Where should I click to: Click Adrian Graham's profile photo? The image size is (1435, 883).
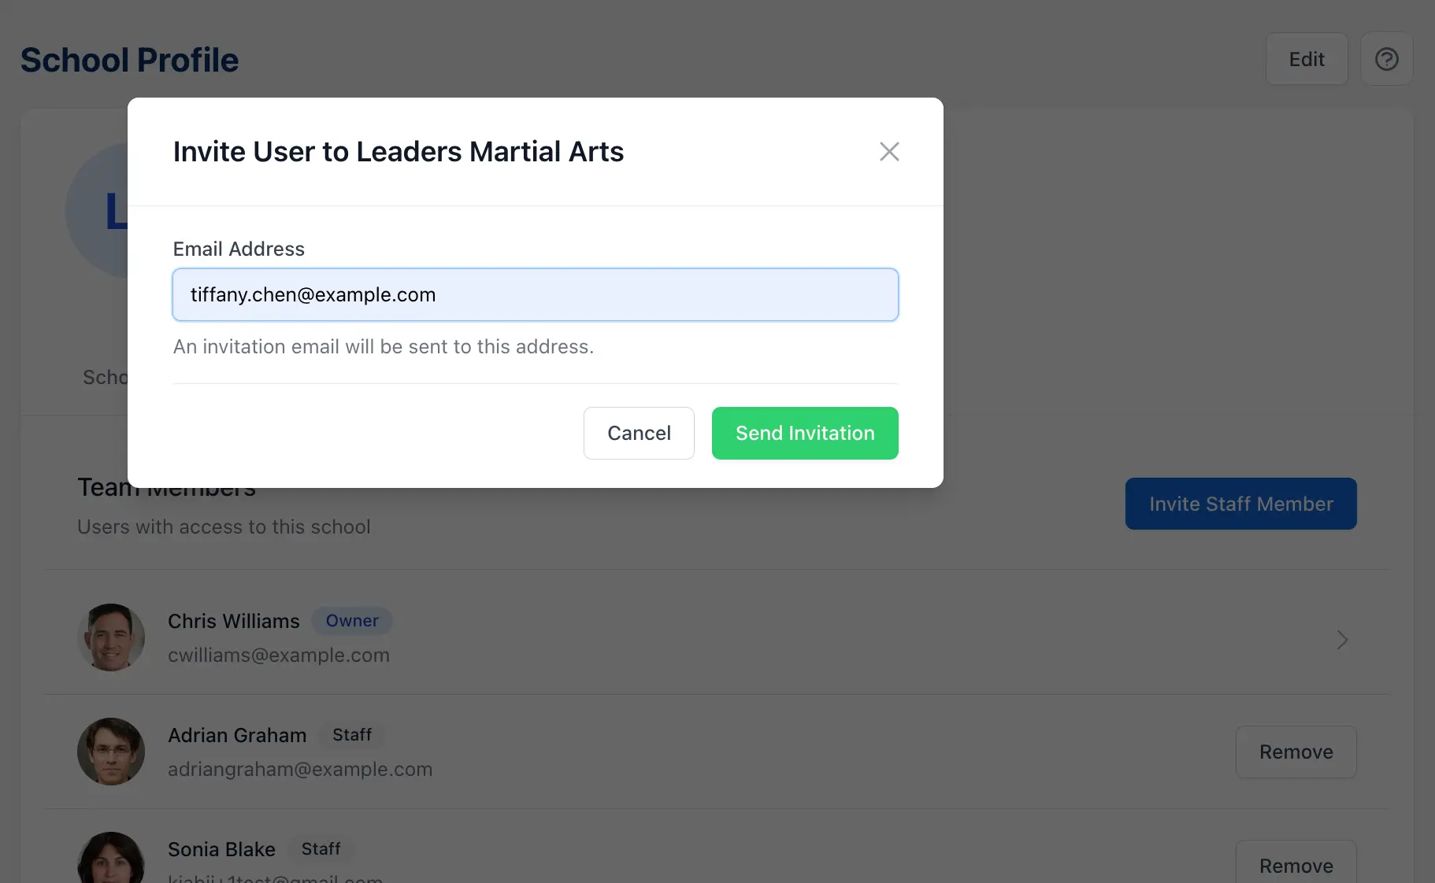(111, 752)
